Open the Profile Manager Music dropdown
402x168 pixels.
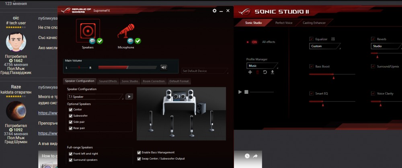[262, 66]
